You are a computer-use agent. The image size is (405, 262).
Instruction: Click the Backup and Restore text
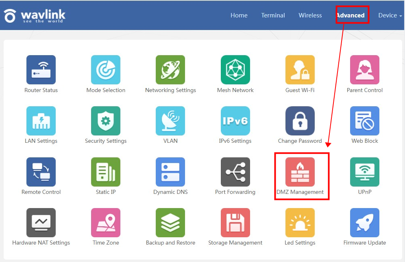tap(170, 243)
